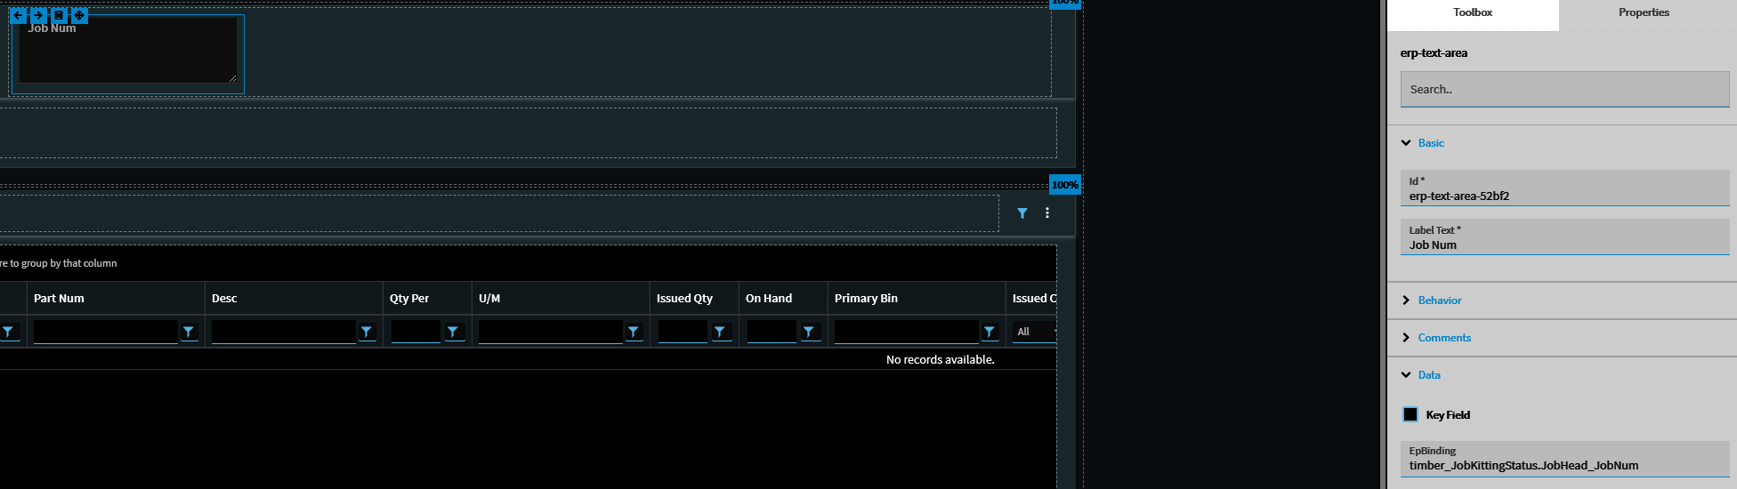Screen dimensions: 1737x489
Task: Click the EpBinding field value
Action: pos(1564,459)
